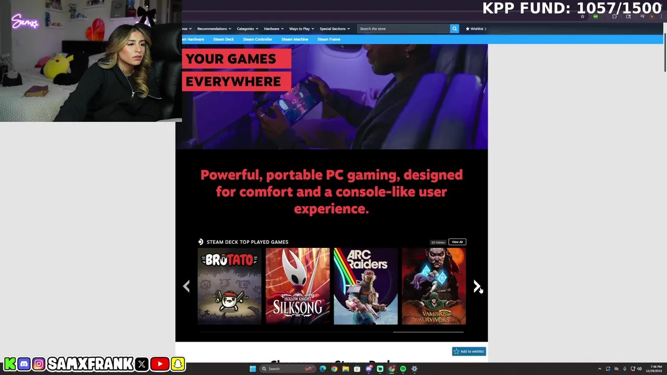Viewport: 667px width, 375px height.
Task: Click the volume icon in system tray
Action: pos(639,369)
